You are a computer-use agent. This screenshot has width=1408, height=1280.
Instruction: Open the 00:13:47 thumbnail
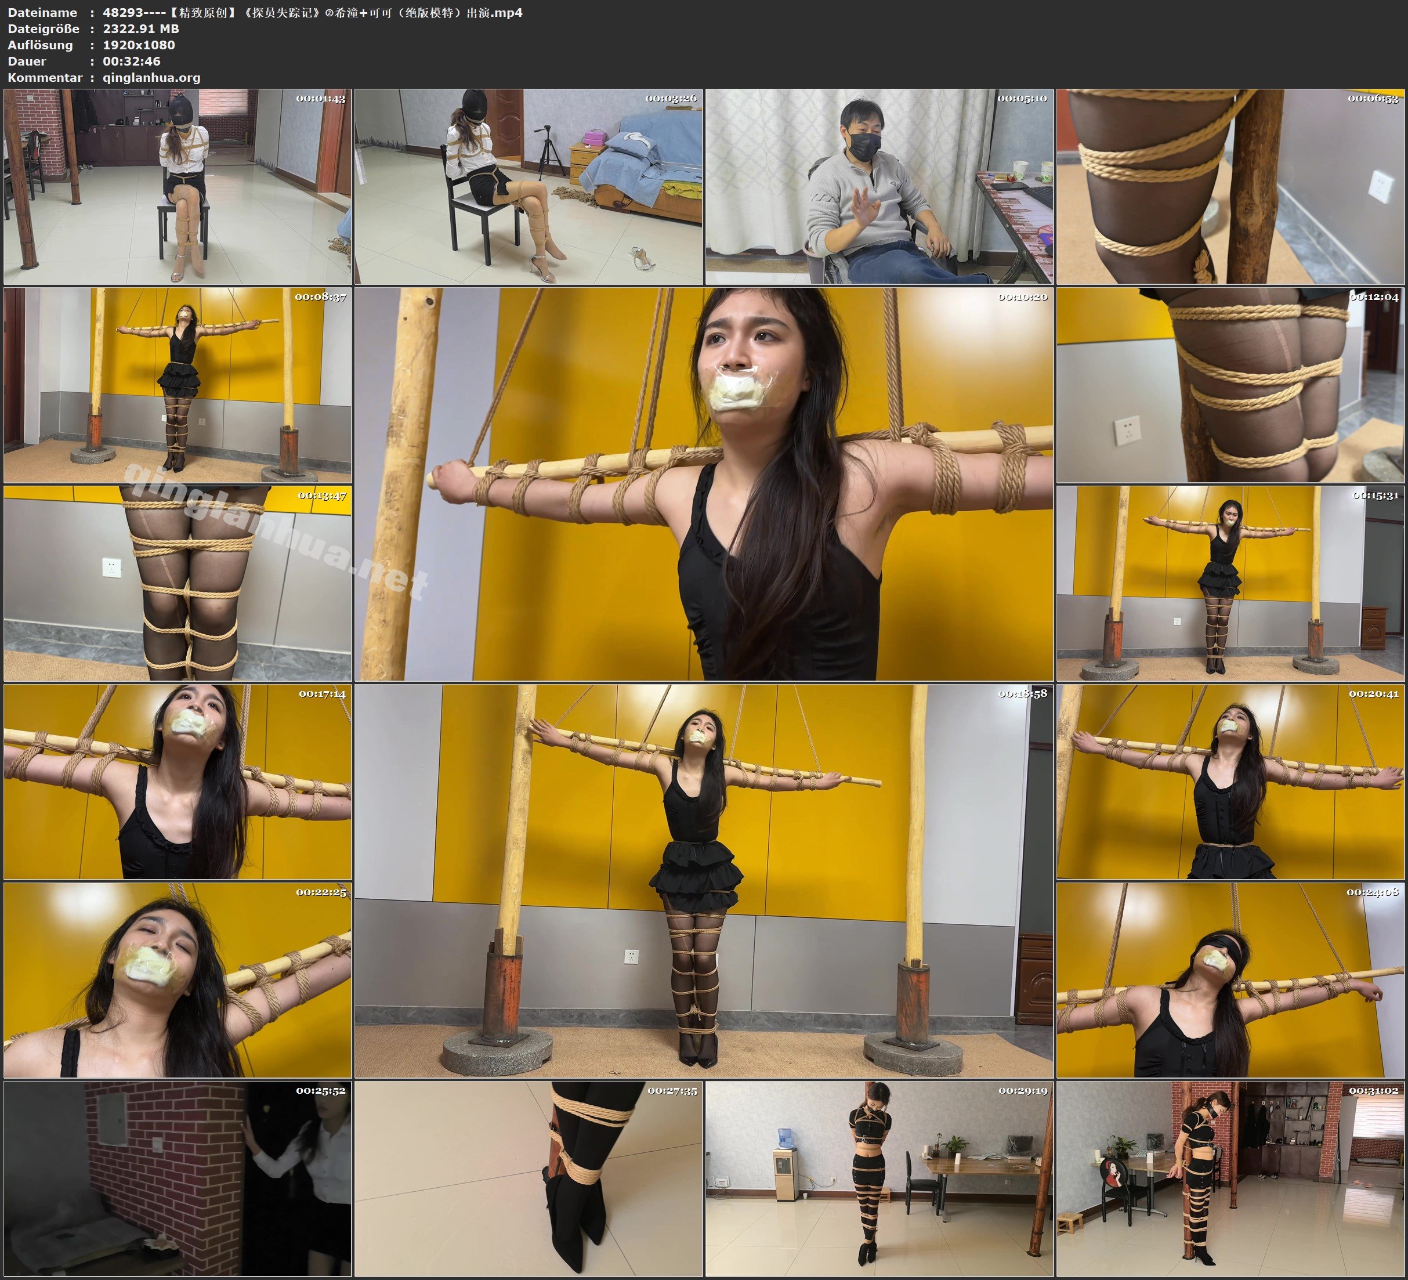(x=178, y=583)
